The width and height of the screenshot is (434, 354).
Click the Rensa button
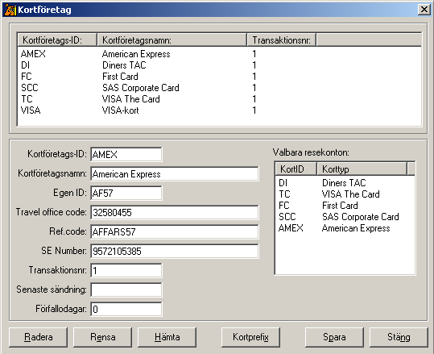pos(103,337)
